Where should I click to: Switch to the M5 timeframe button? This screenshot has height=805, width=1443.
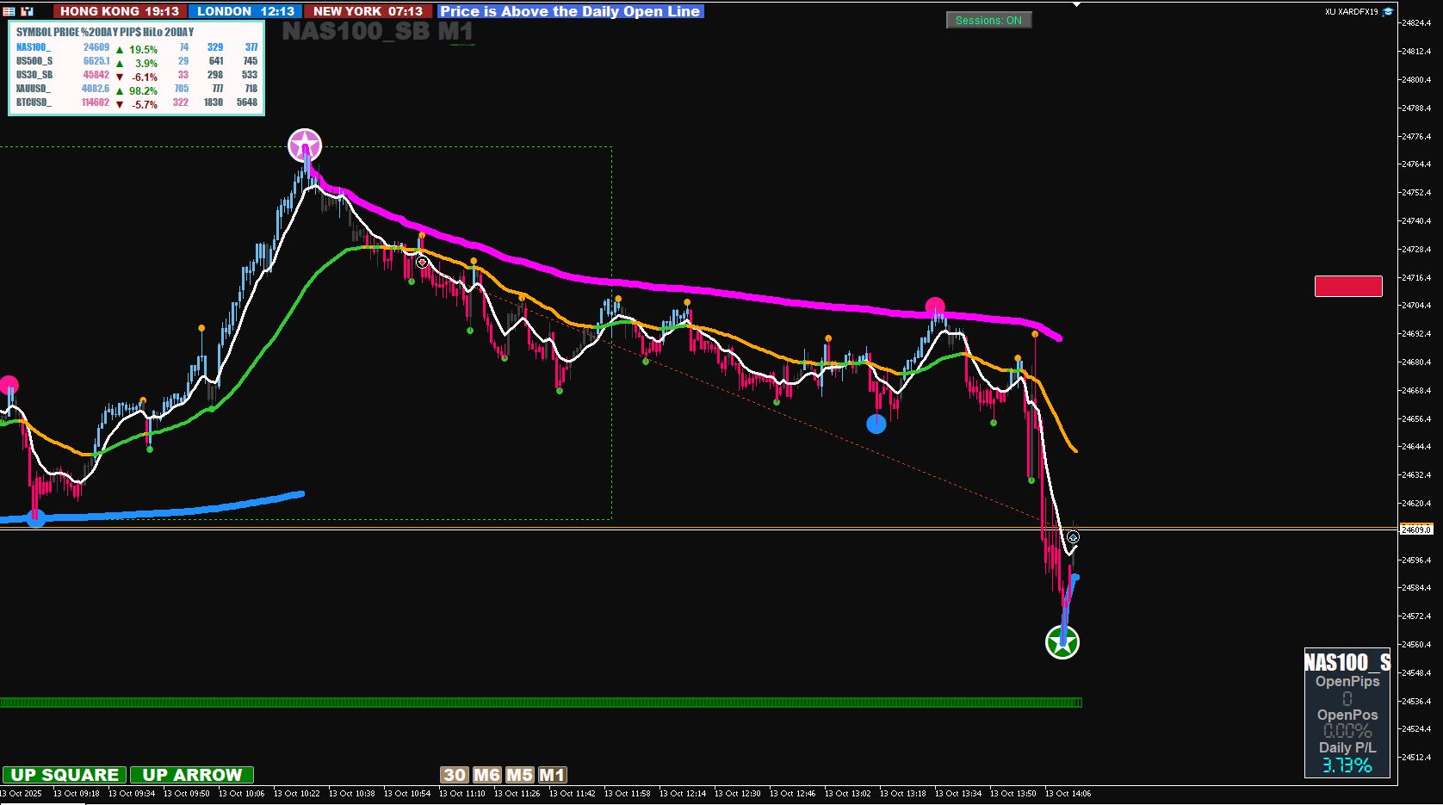tap(519, 775)
